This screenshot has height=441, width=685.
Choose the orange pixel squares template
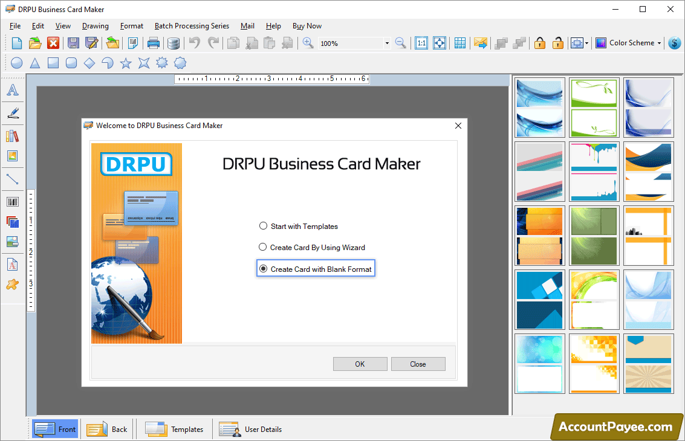tap(594, 364)
